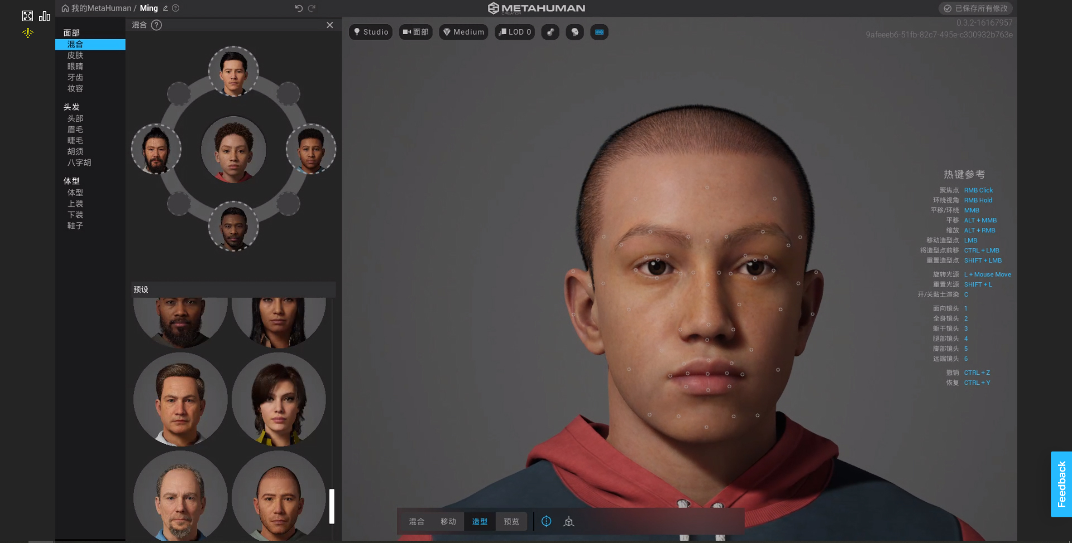Toggle the hotkey reference keyboard icon
Viewport: 1072px width, 543px height.
(599, 32)
